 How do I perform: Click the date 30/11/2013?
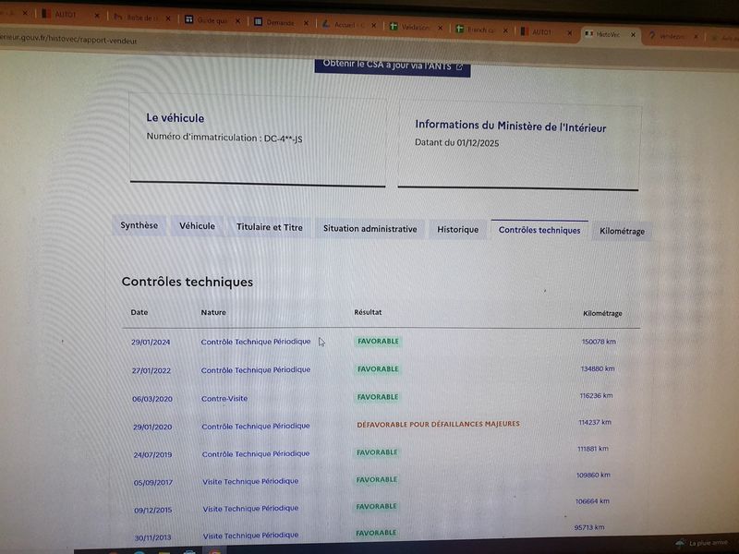(x=152, y=537)
